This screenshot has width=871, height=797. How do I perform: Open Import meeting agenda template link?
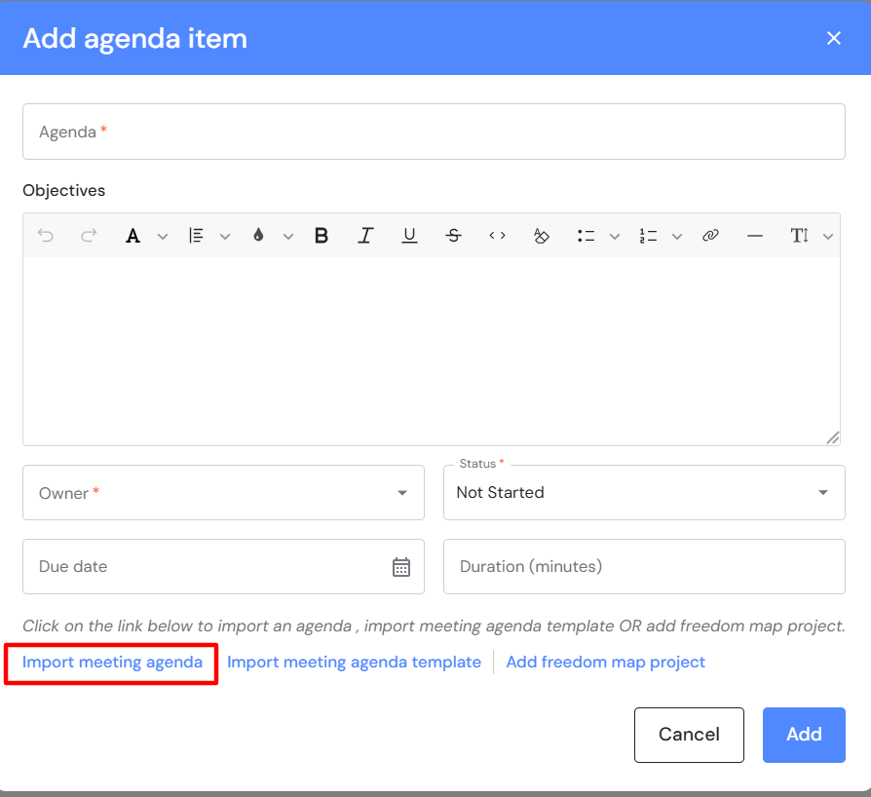354,663
